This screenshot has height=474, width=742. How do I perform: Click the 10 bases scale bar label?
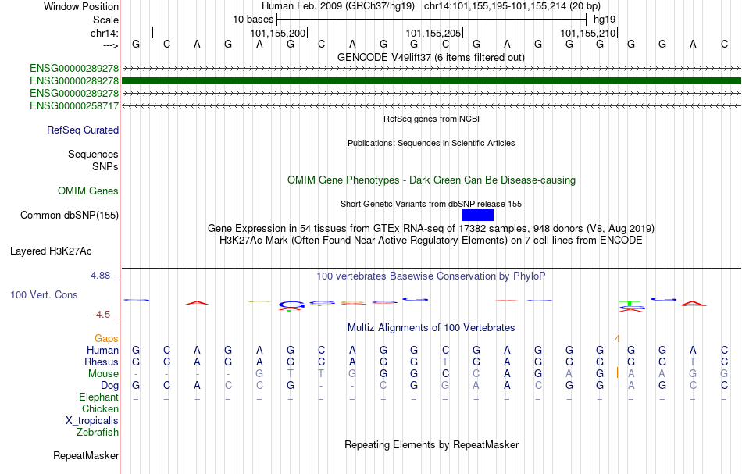pos(253,20)
